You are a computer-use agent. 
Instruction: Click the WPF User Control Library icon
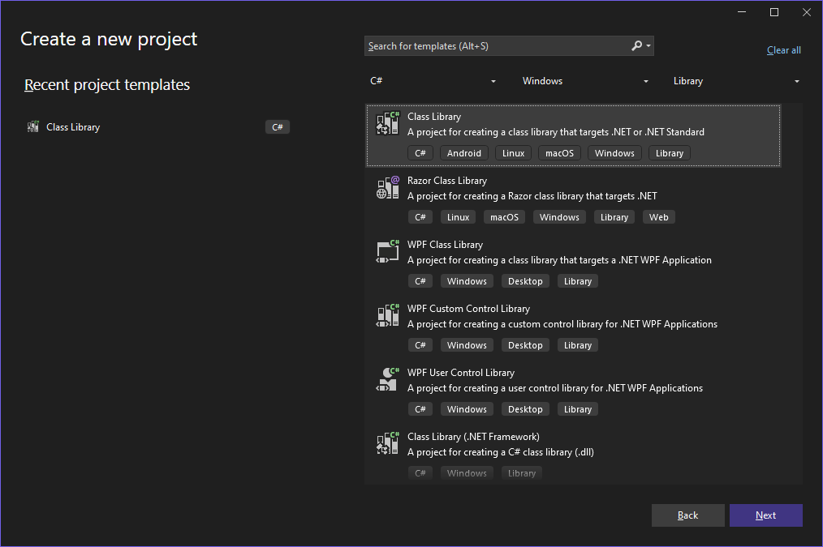click(388, 379)
